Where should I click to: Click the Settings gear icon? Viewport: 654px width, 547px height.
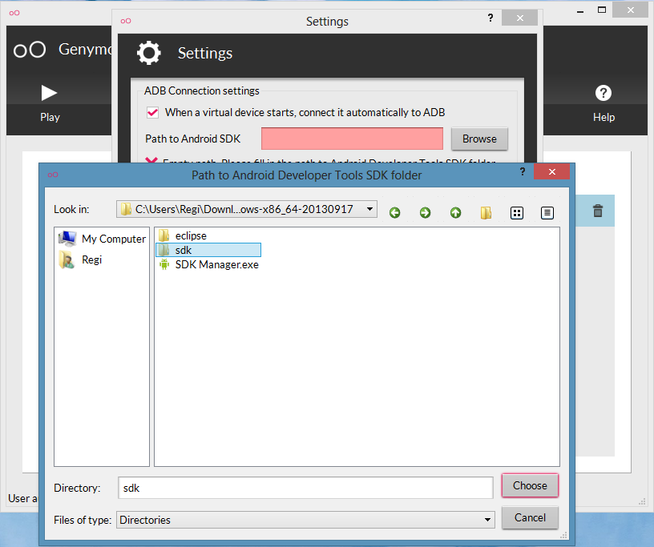coord(149,53)
